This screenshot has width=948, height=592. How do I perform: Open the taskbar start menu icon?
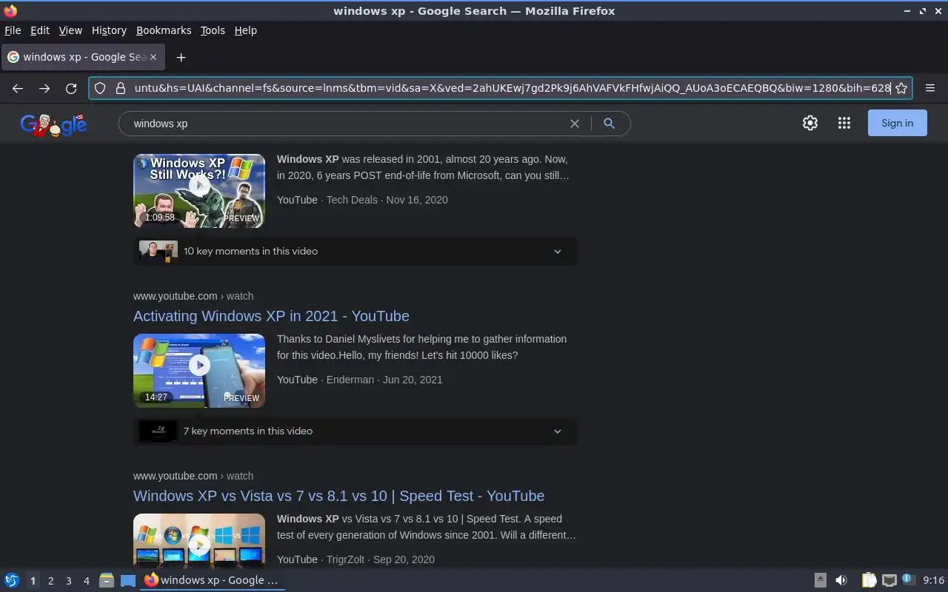pyautogui.click(x=11, y=581)
